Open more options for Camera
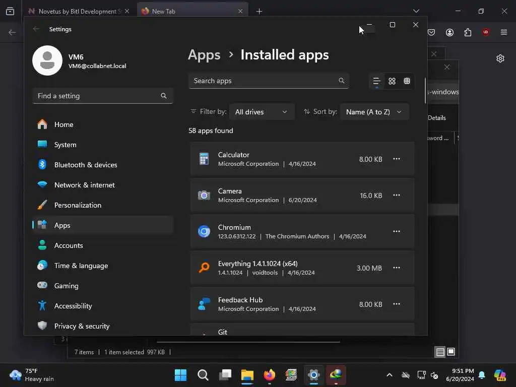Screen dimensions: 516x387 click(396, 195)
